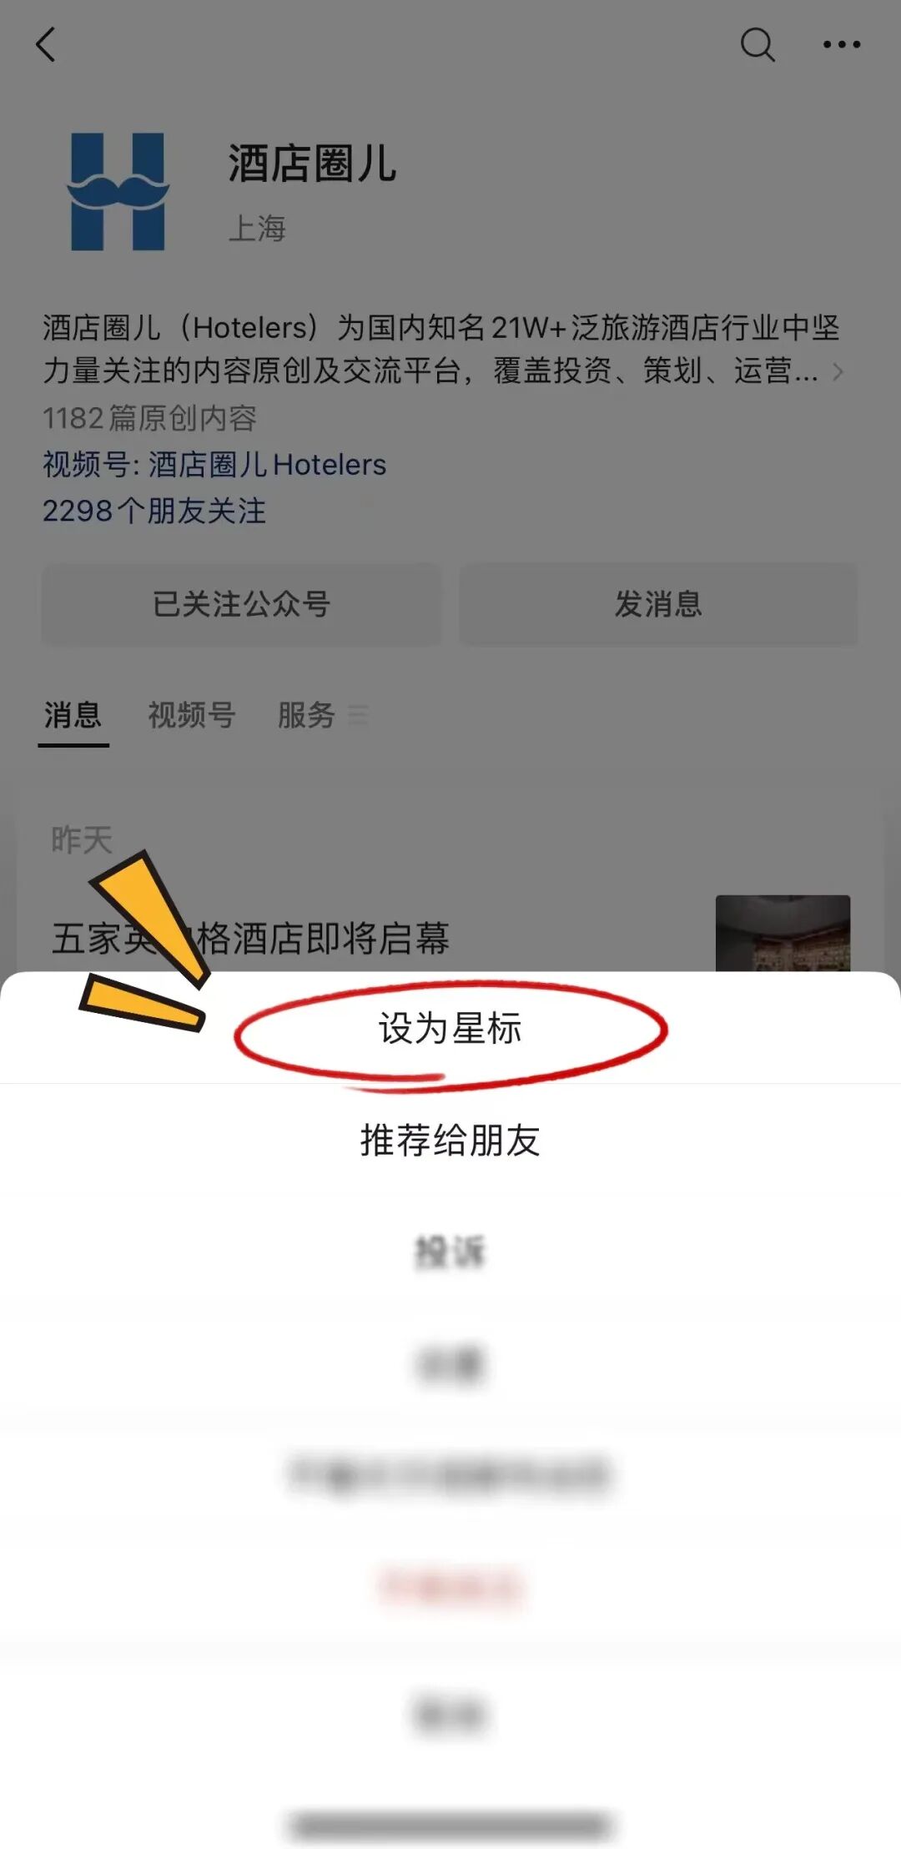Select the 消息 tab

[x=73, y=715]
